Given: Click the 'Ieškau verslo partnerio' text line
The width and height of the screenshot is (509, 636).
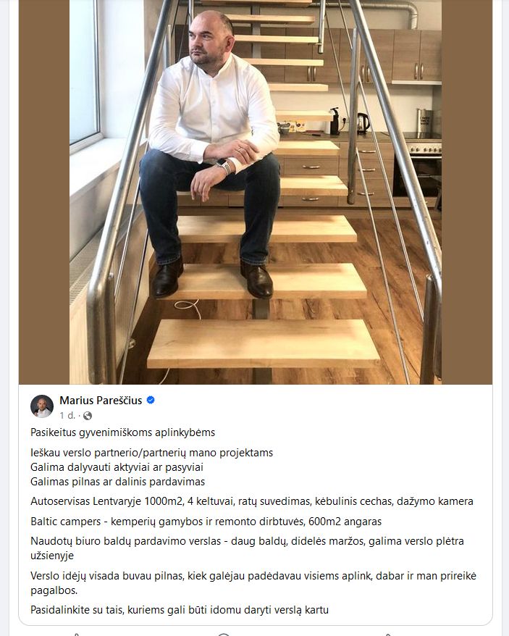Looking at the screenshot, I should 151,453.
